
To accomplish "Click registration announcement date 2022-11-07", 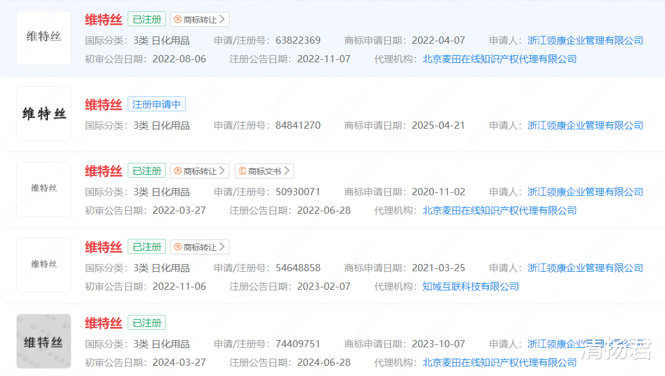I will point(324,59).
